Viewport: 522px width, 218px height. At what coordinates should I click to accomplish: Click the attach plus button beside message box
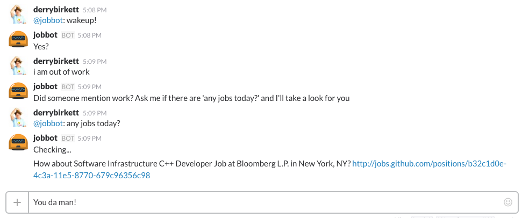point(17,202)
